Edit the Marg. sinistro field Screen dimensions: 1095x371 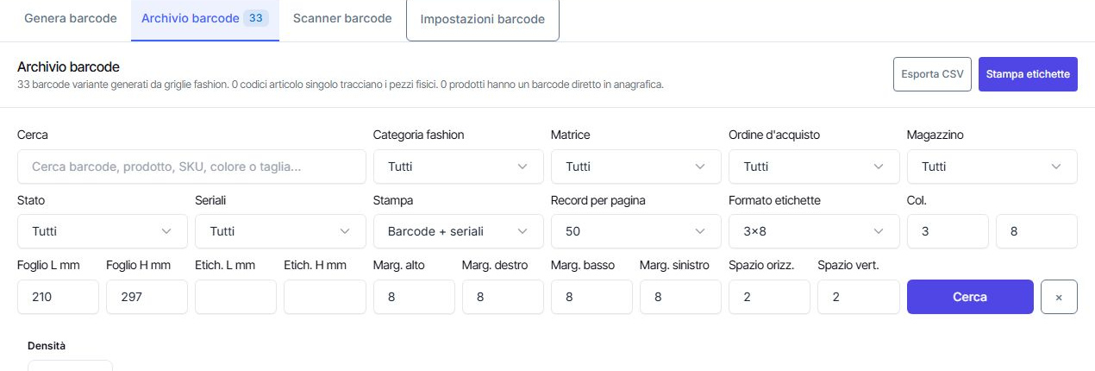coord(680,297)
